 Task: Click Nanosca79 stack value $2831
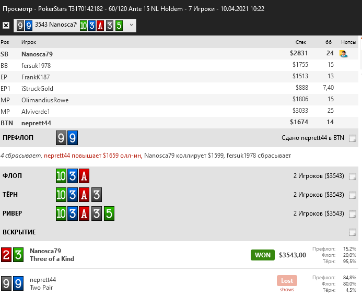(x=299, y=53)
